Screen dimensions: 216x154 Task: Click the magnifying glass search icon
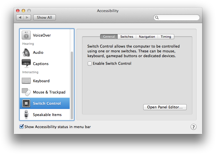157,17
